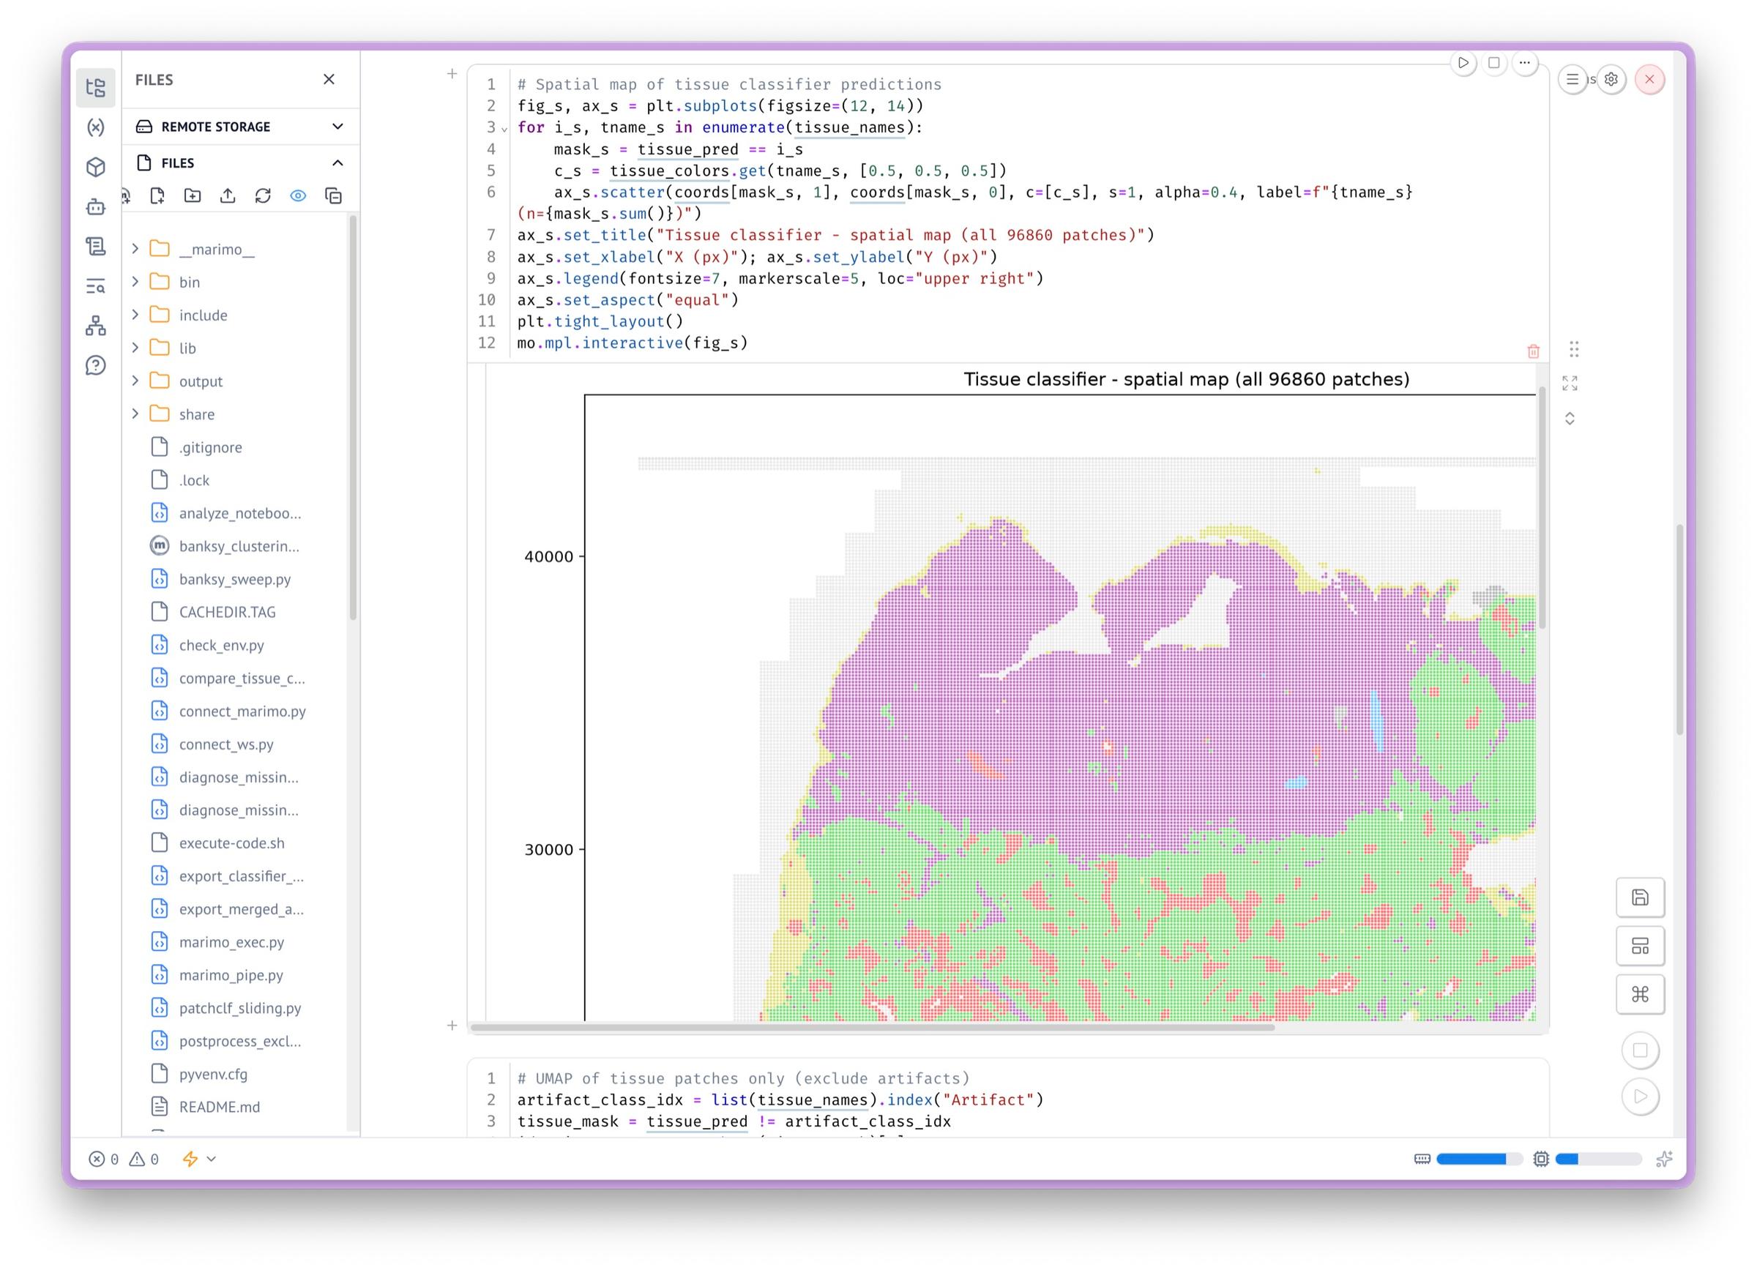Open the documentation search icon

click(x=95, y=286)
